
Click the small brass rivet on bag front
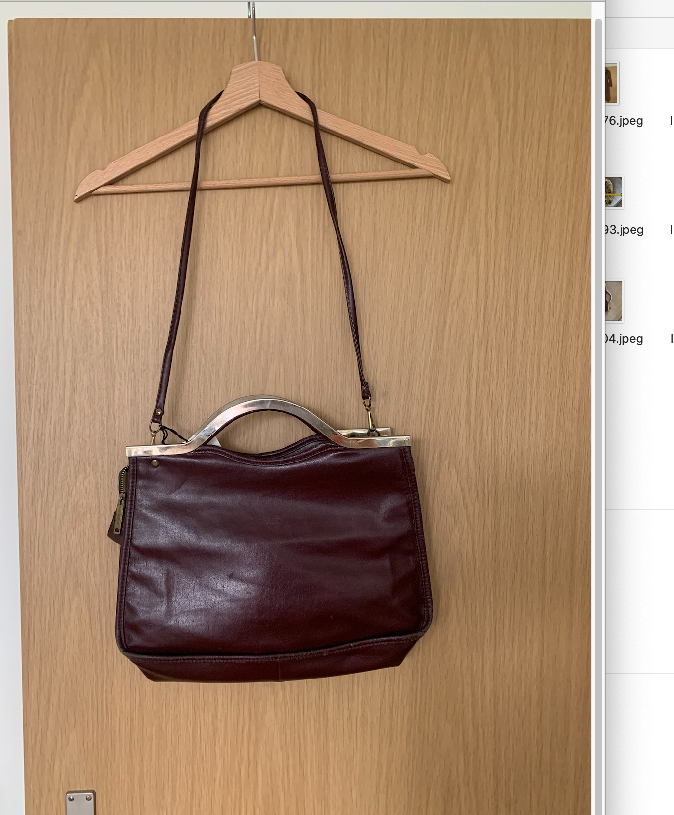pyautogui.click(x=155, y=463)
